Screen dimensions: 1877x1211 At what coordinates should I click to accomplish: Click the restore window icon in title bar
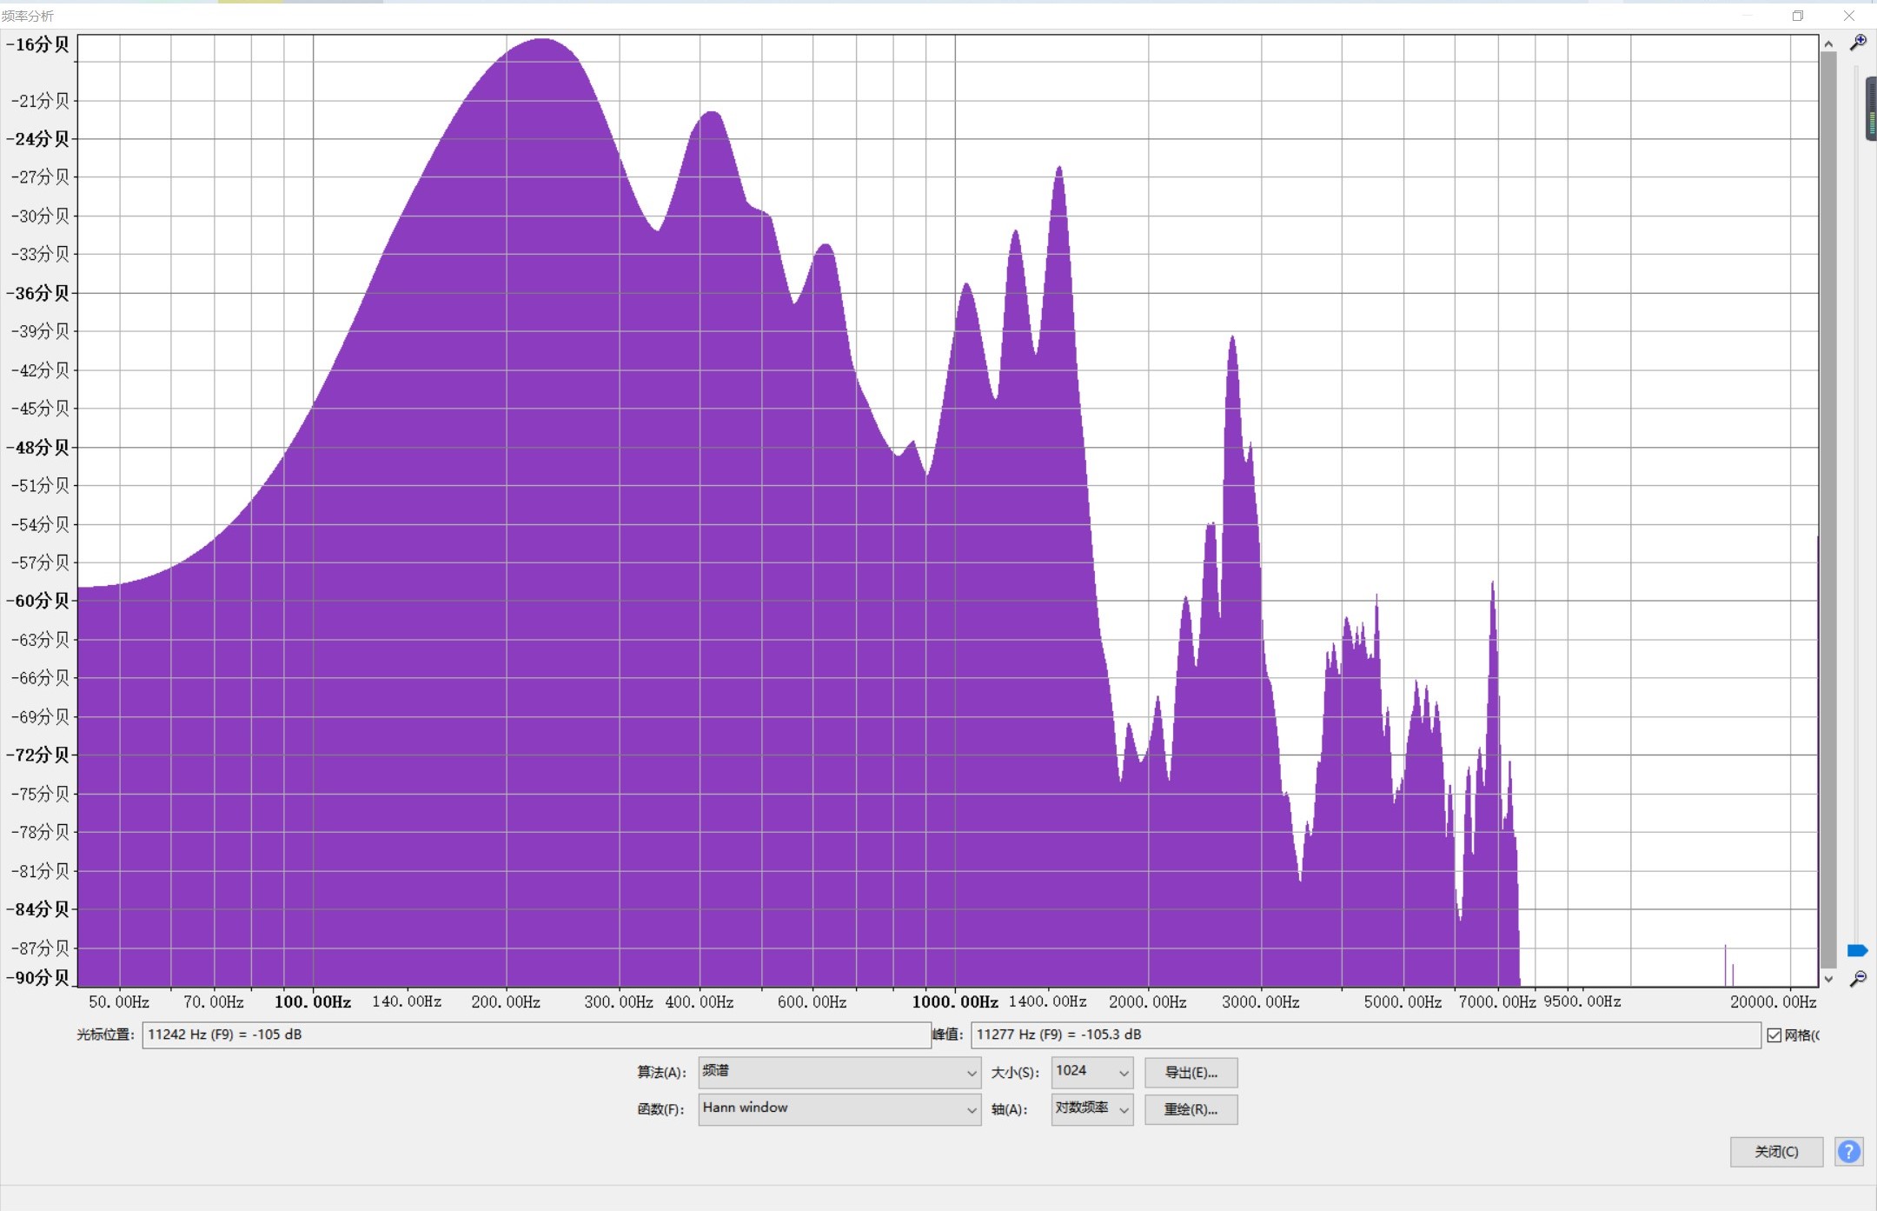pos(1797,16)
